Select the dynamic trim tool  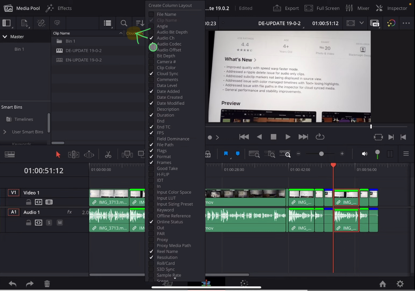(x=89, y=154)
